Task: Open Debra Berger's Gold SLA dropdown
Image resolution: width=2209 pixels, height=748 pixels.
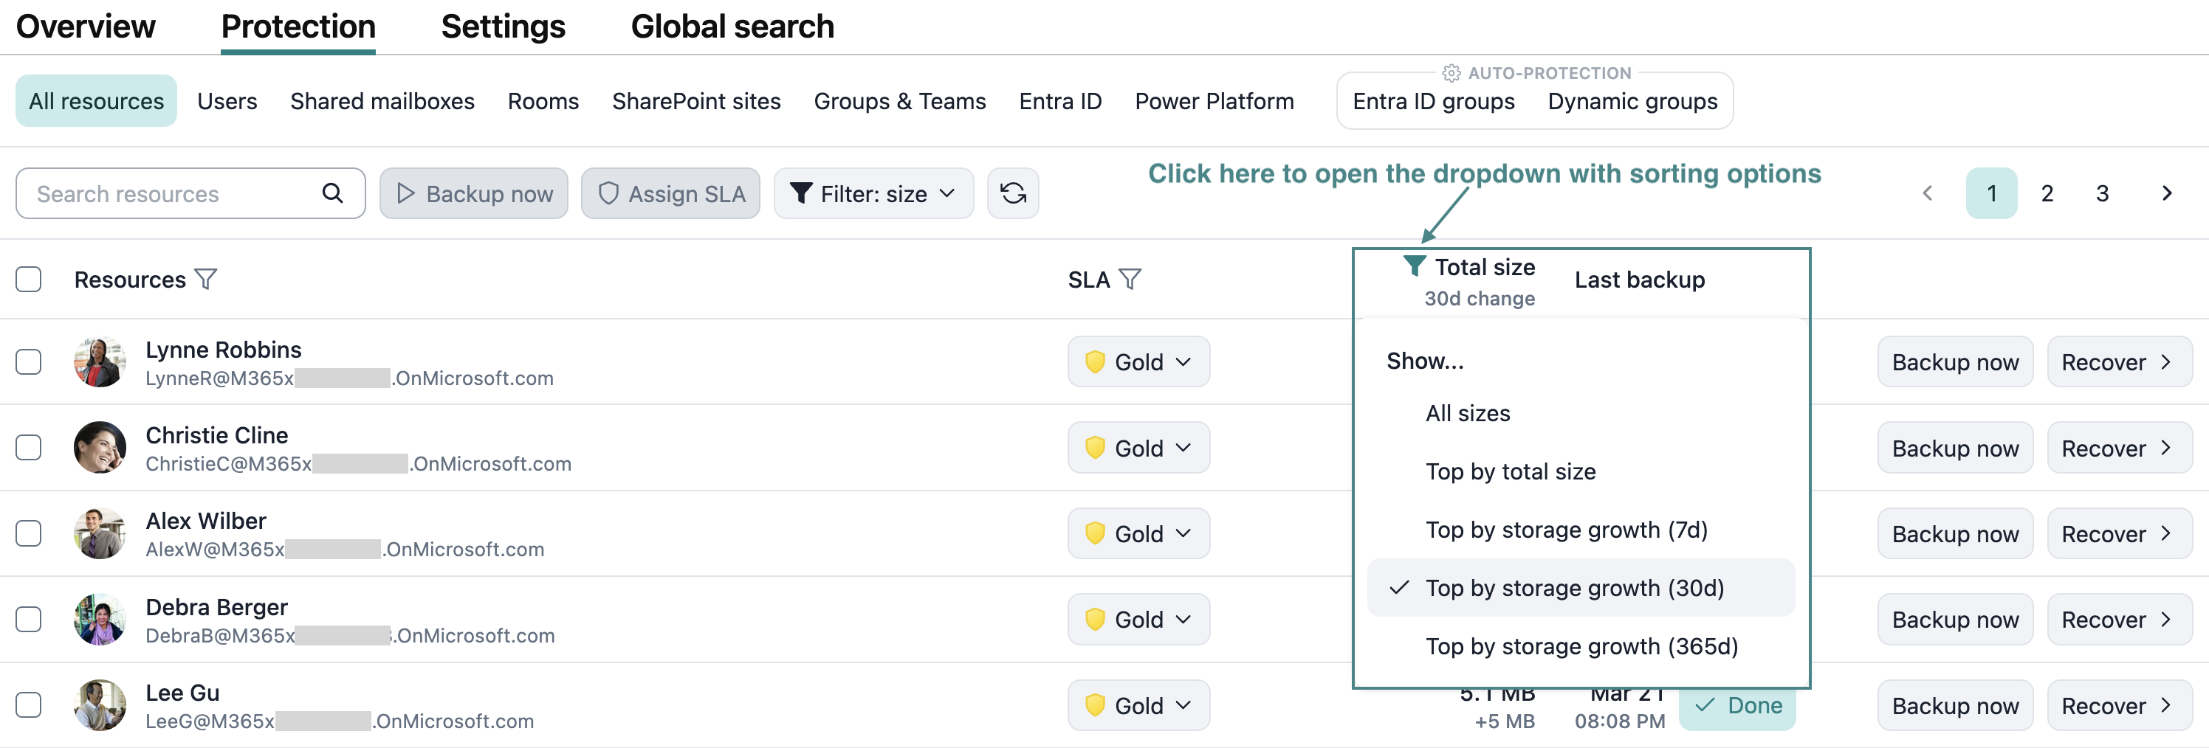Action: (1138, 620)
